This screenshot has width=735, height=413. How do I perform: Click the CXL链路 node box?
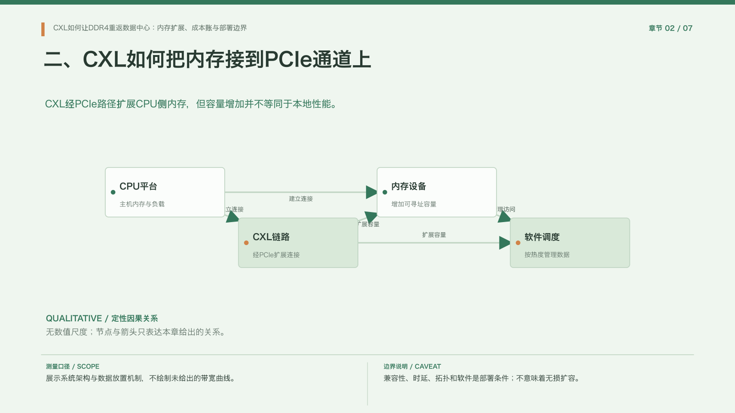click(x=298, y=243)
